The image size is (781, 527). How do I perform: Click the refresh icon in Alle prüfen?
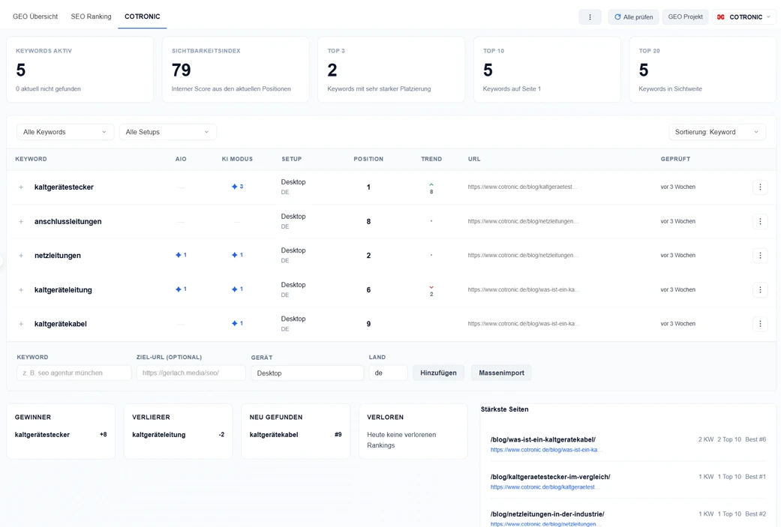617,17
